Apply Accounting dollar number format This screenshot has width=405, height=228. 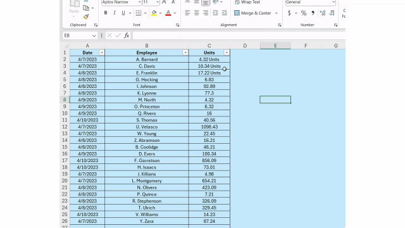[x=289, y=13]
